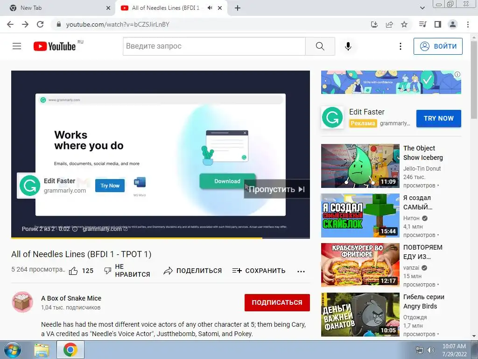
Task: Open Я создал САМЫЙ video thumbnail
Action: click(360, 215)
